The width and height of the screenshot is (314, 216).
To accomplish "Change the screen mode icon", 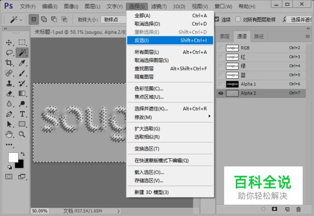I will [22, 176].
